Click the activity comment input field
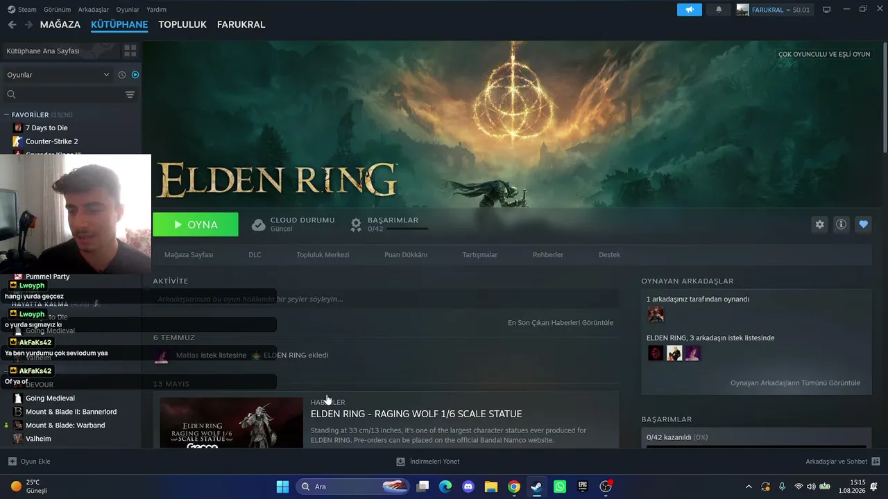 386,299
